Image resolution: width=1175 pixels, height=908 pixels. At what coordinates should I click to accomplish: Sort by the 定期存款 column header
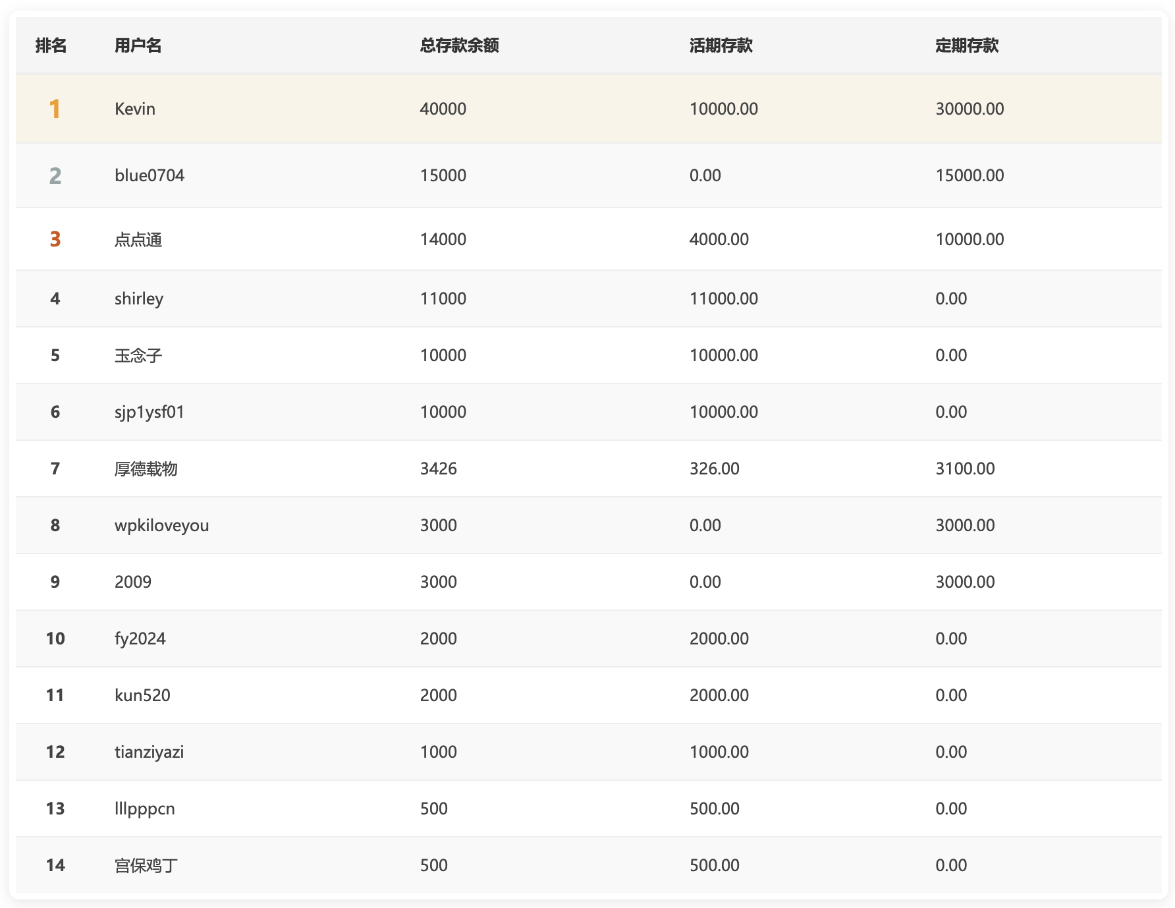point(966,45)
